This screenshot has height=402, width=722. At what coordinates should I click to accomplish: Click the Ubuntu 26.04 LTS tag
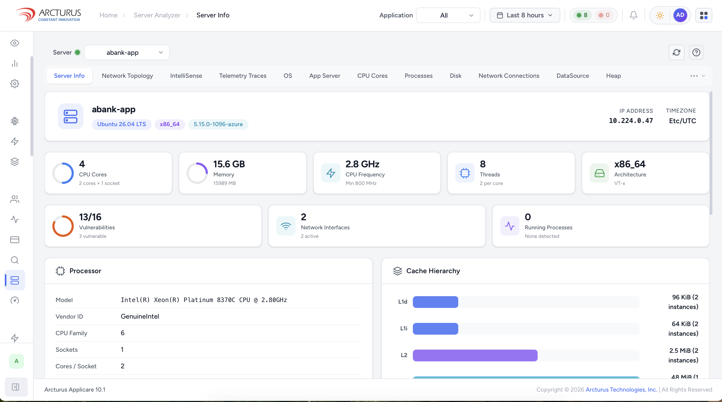pyautogui.click(x=122, y=124)
